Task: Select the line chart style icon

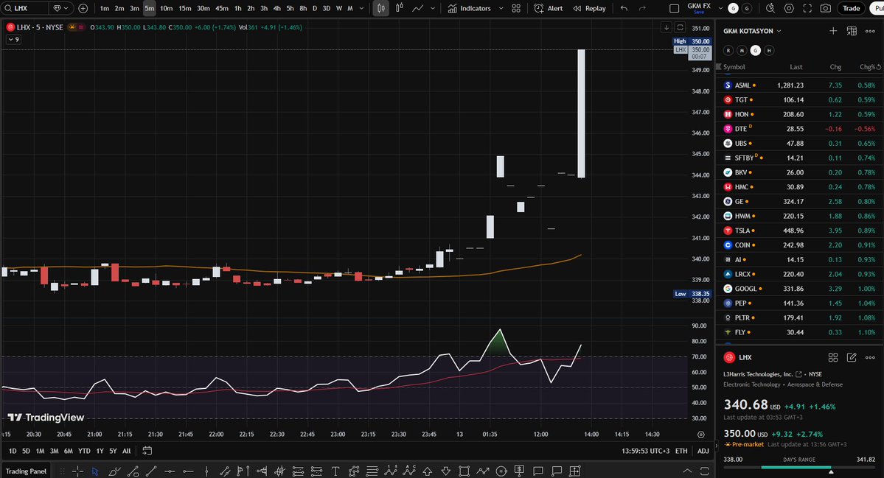Action: click(x=418, y=8)
